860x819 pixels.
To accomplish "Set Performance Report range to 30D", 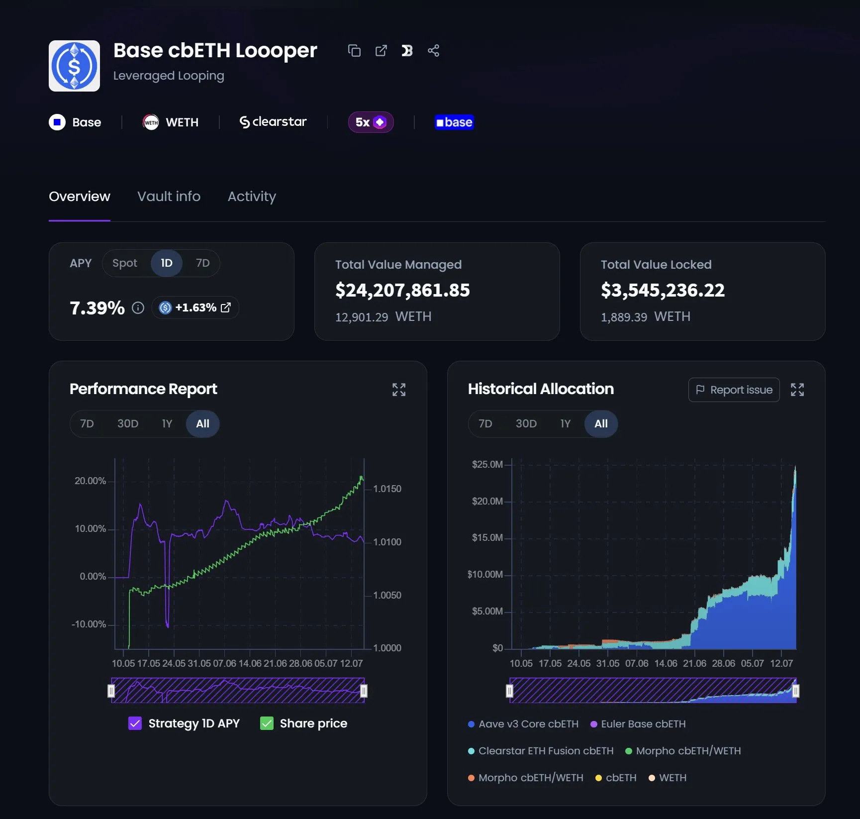I will point(128,424).
